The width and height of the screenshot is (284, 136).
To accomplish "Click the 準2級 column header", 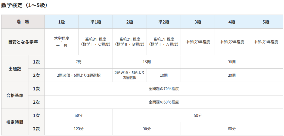I will click(164, 22).
